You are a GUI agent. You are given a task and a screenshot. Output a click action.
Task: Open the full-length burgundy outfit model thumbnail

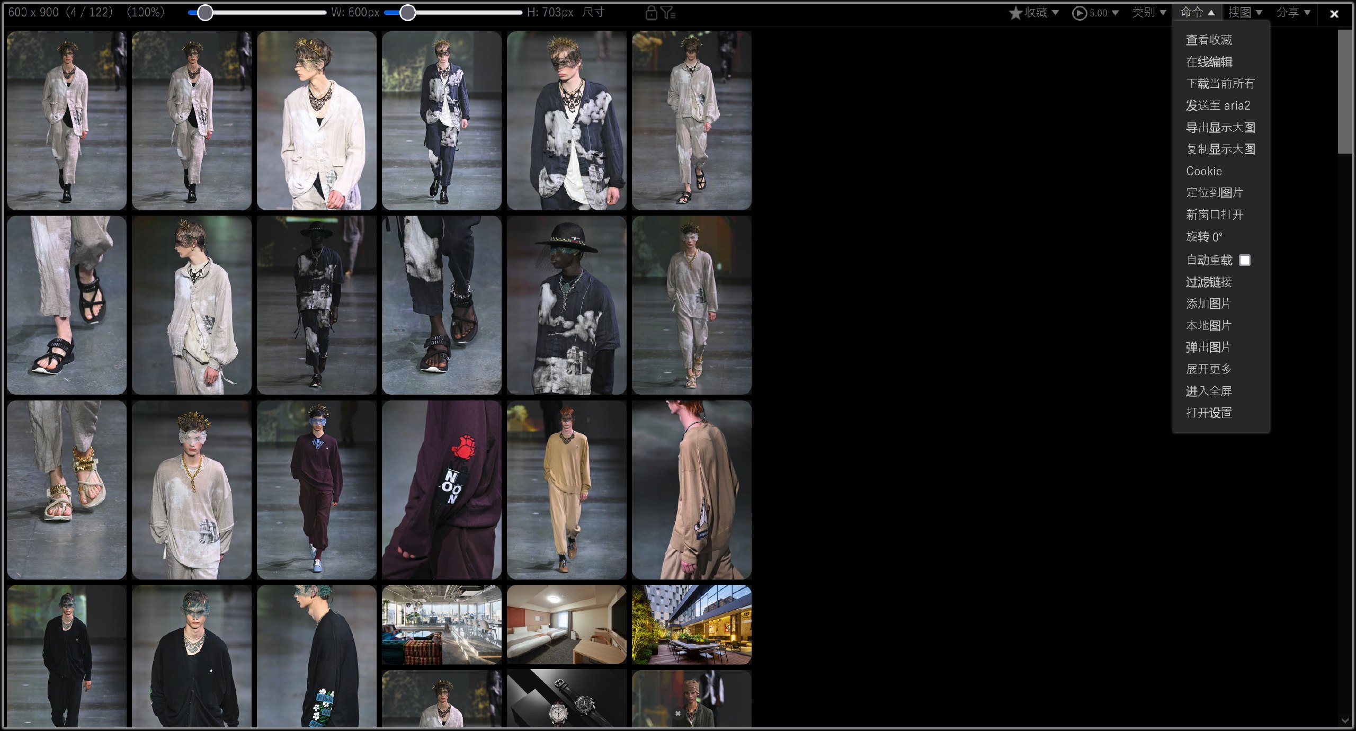pyautogui.click(x=317, y=489)
